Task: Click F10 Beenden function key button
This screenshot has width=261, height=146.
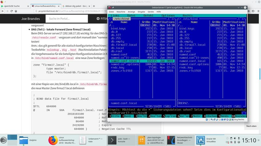Action: tap(239, 116)
